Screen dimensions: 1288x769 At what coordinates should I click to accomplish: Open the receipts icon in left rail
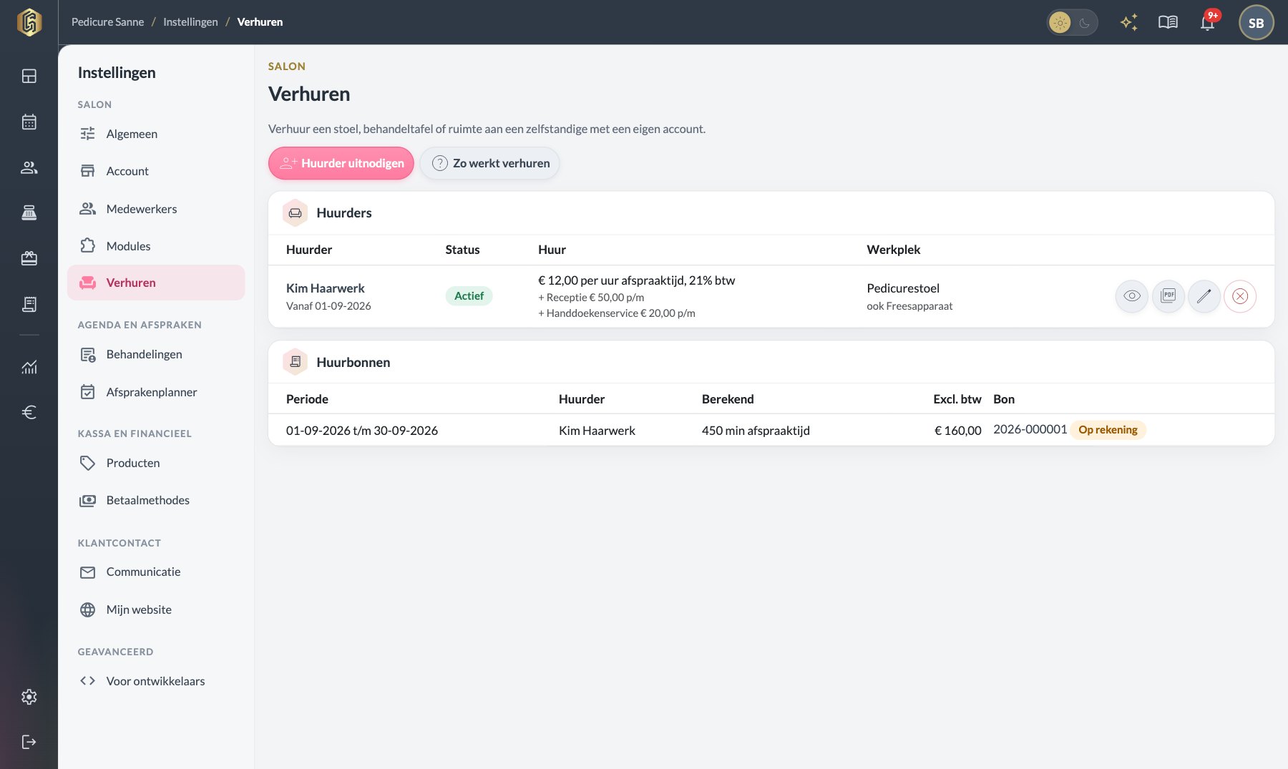[x=29, y=304]
